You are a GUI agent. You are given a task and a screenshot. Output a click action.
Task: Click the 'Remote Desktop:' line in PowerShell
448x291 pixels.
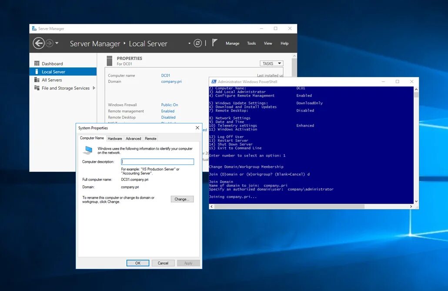click(261, 110)
